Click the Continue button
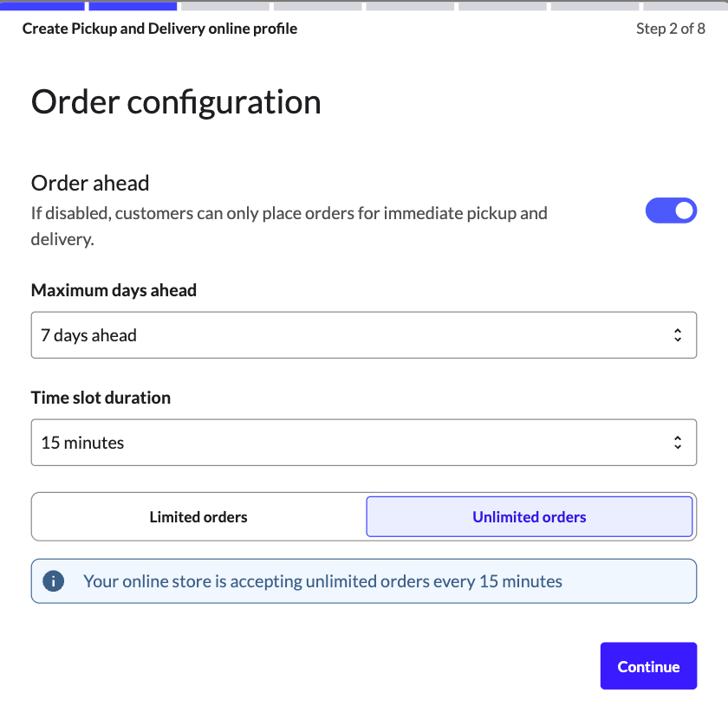 (x=648, y=665)
